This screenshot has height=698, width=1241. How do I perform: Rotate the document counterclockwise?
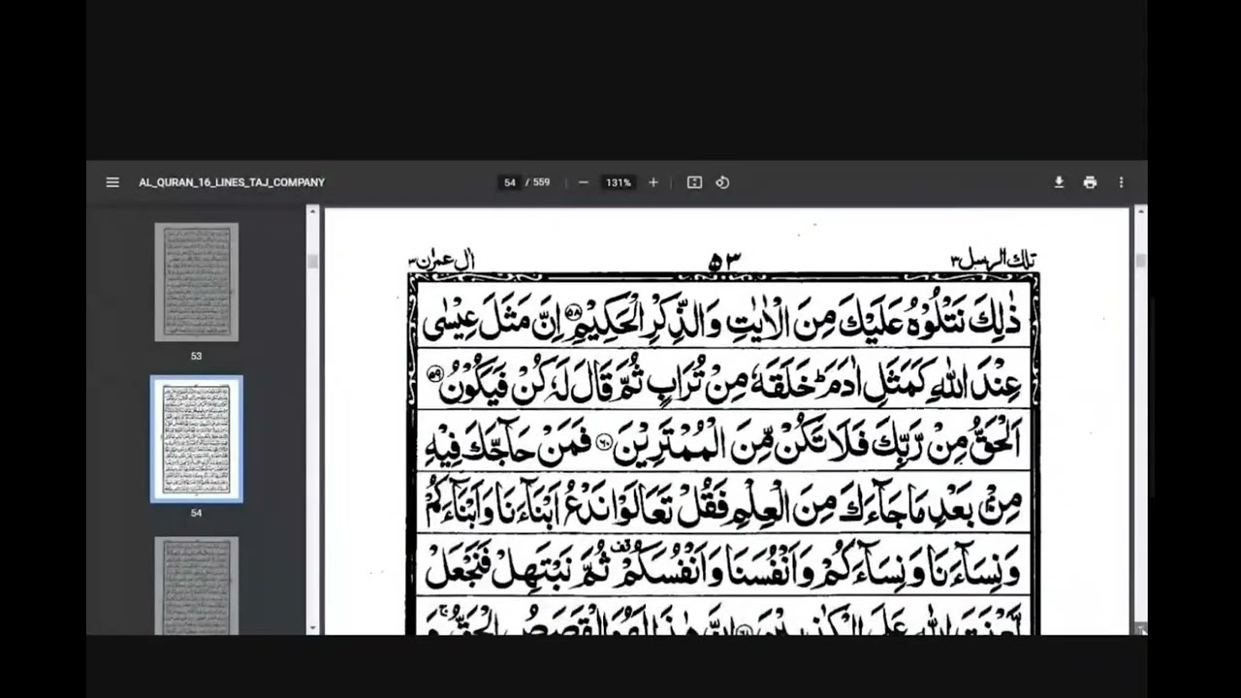pos(722,182)
